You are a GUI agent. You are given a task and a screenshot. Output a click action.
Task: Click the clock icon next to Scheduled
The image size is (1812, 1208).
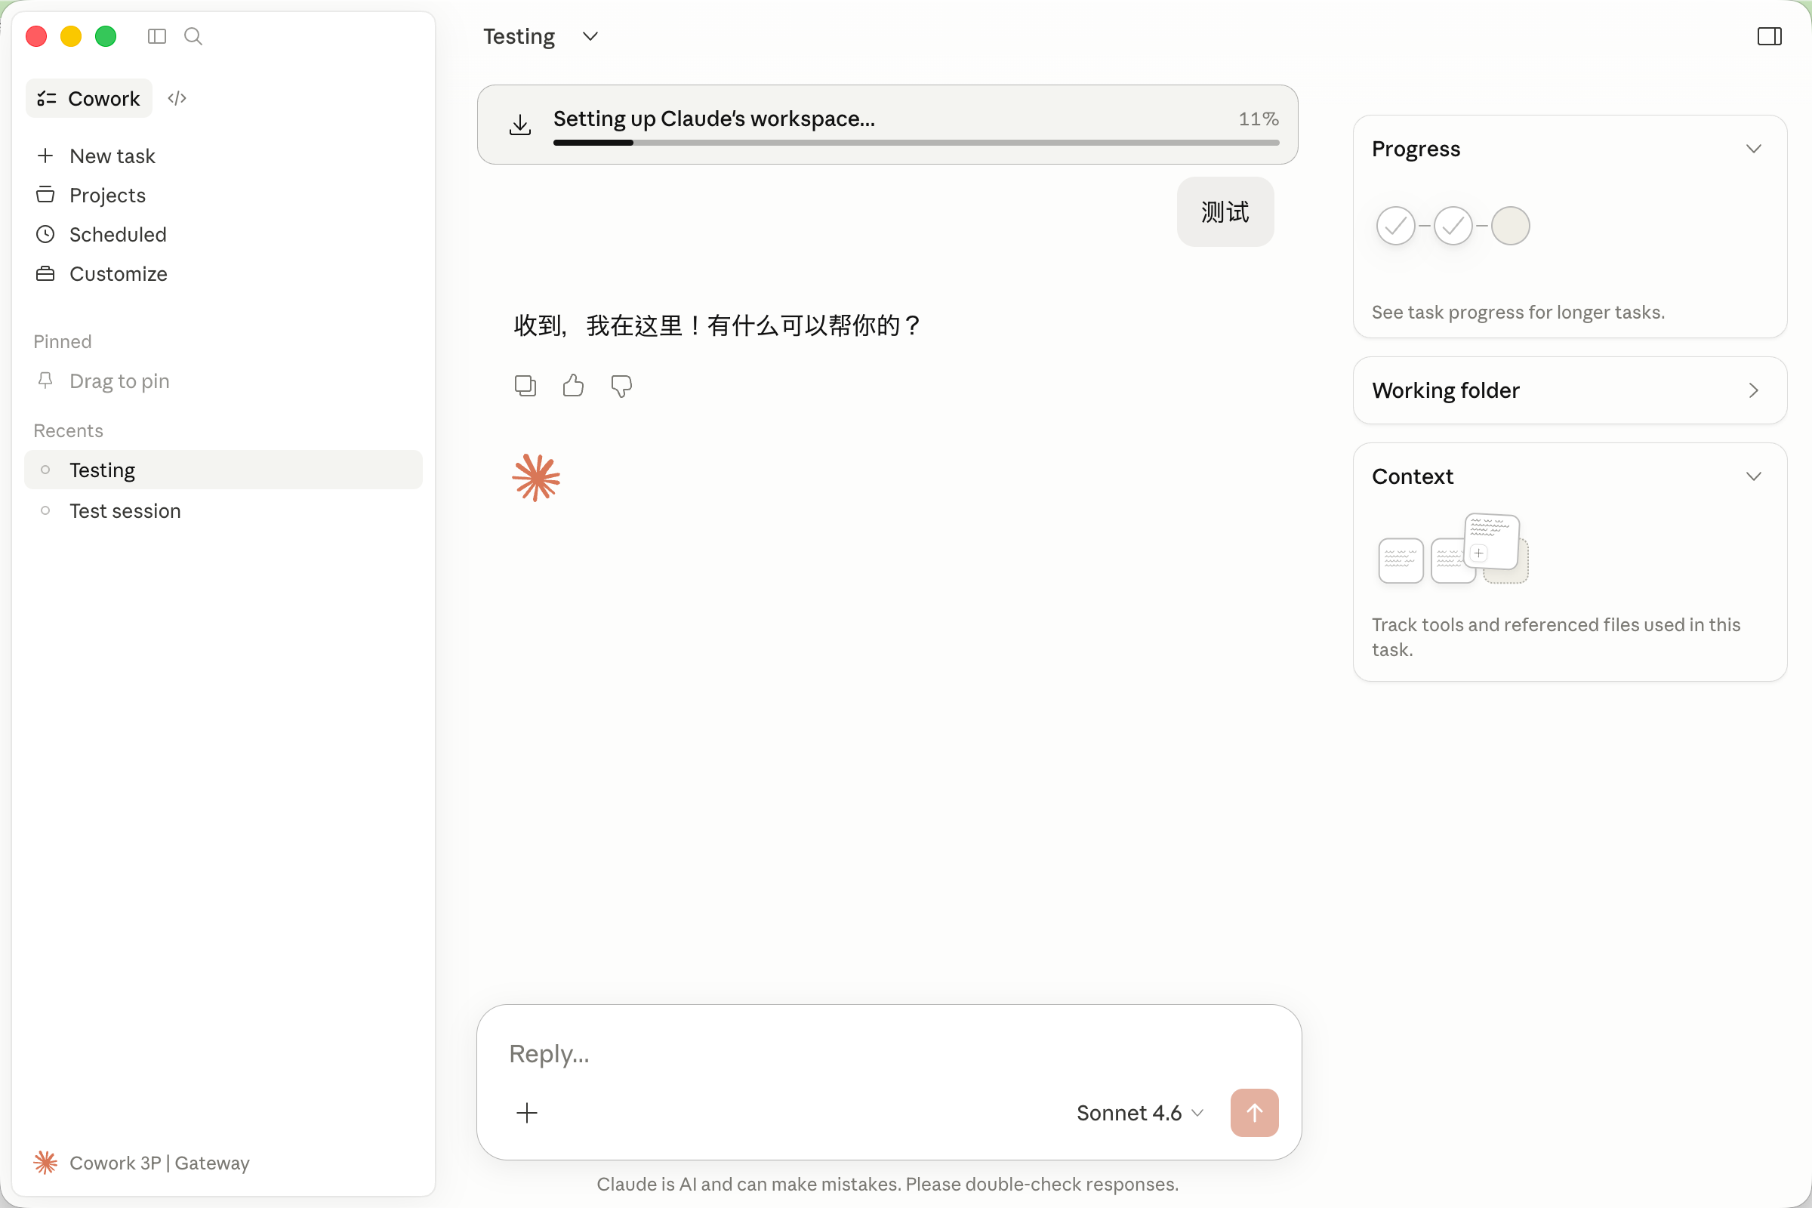pyautogui.click(x=45, y=234)
